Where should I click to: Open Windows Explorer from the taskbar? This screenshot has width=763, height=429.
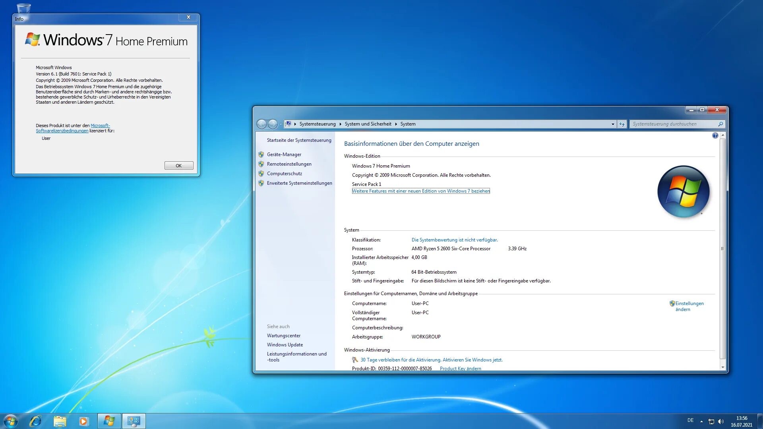[60, 421]
